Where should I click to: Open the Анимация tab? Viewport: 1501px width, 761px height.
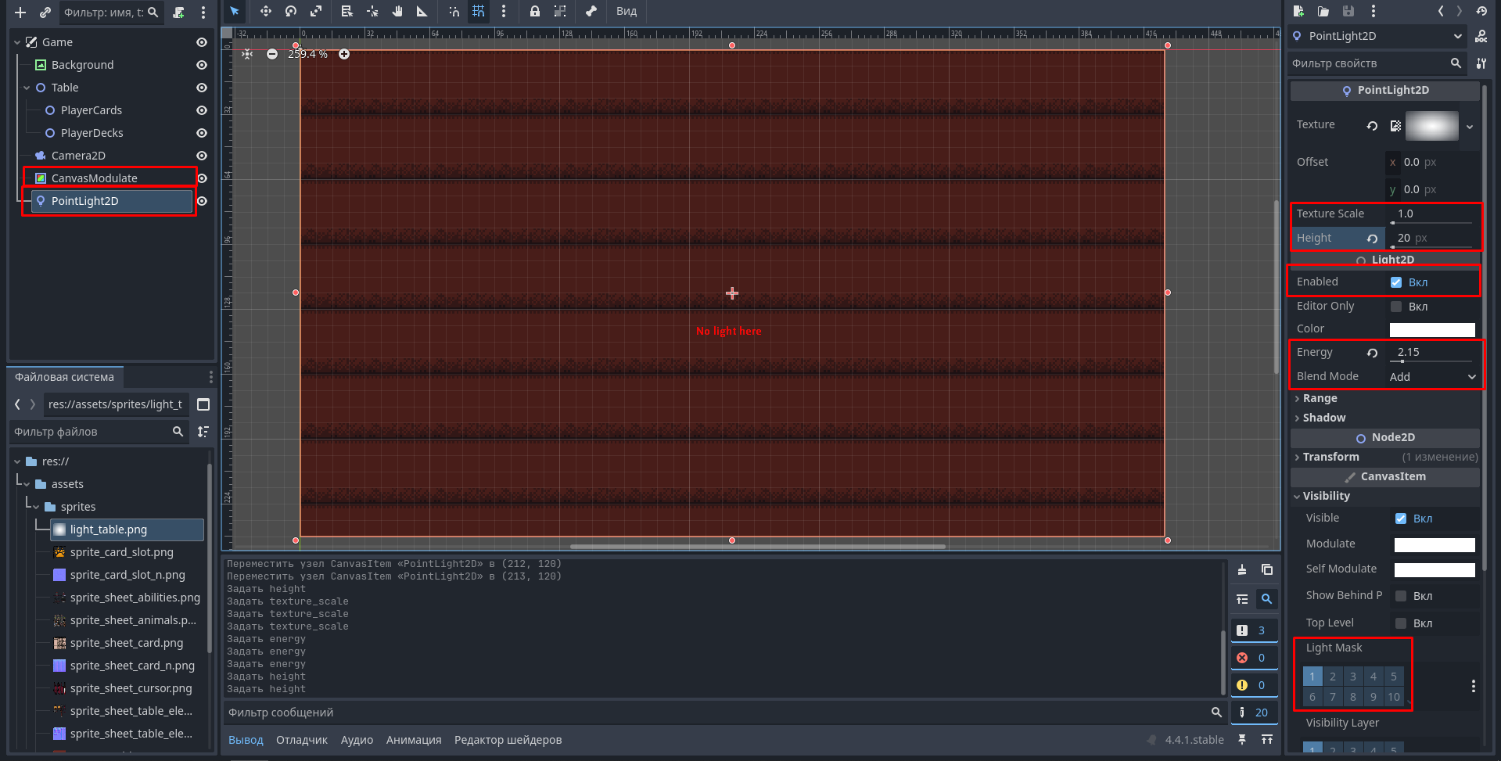coord(414,740)
